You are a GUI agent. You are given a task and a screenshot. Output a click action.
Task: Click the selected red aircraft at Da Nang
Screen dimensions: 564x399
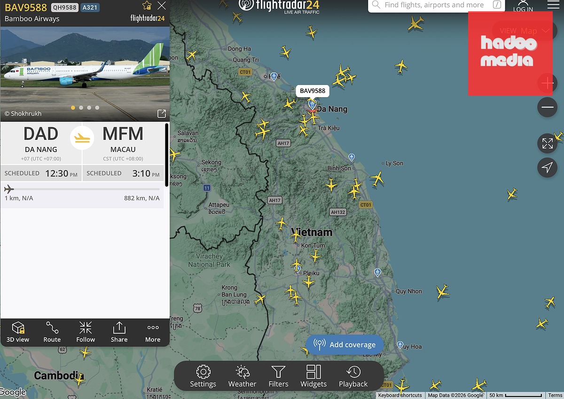(x=312, y=111)
